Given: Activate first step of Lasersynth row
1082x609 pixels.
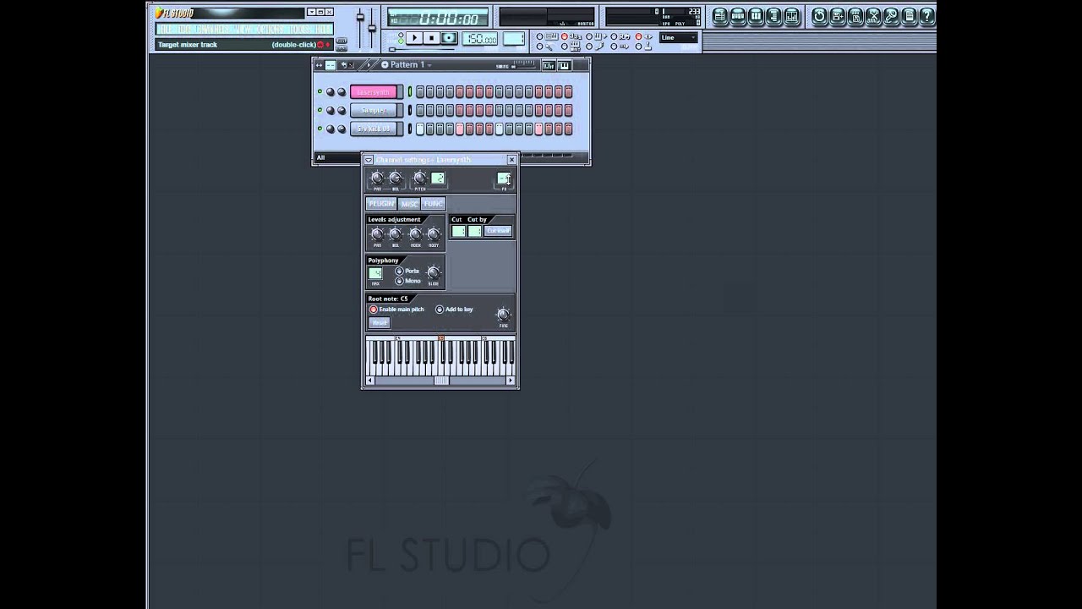Looking at the screenshot, I should click(x=420, y=92).
